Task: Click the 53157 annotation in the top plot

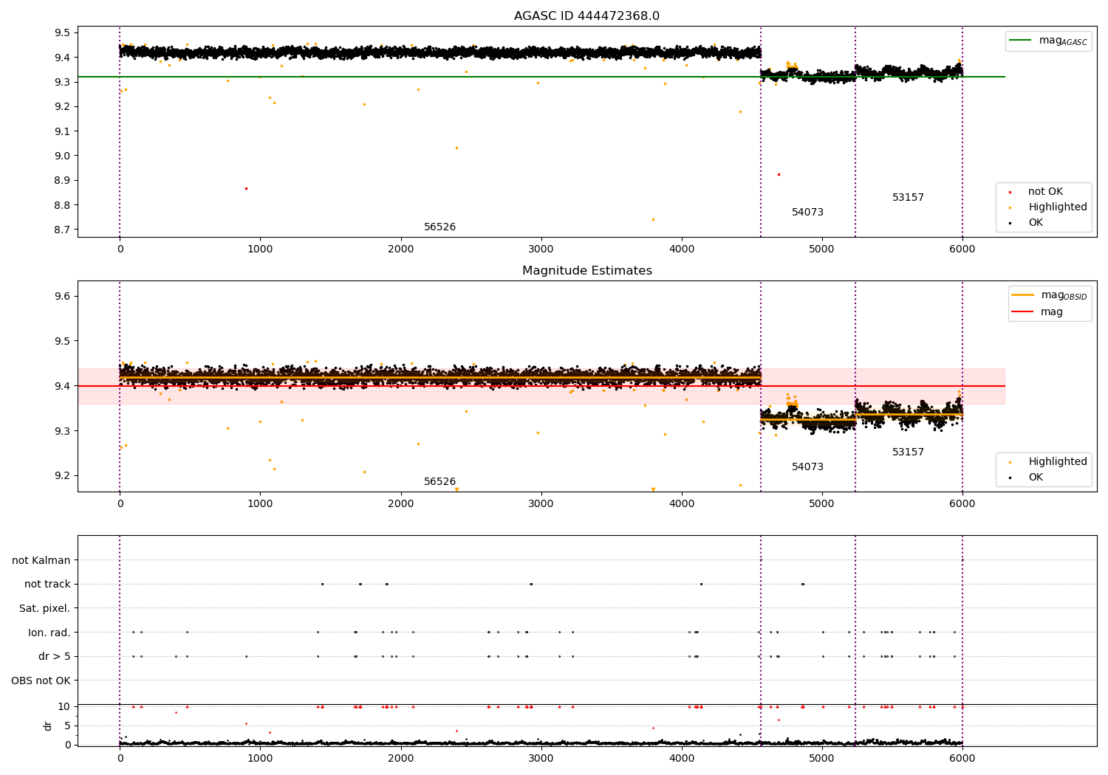Action: tap(908, 198)
